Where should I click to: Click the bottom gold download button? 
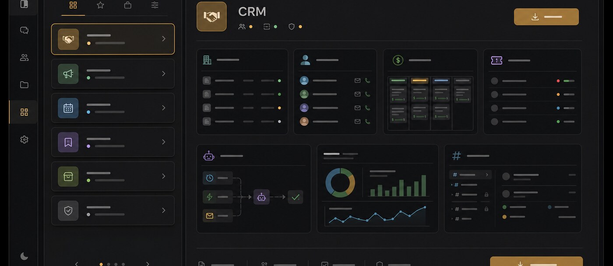536,261
